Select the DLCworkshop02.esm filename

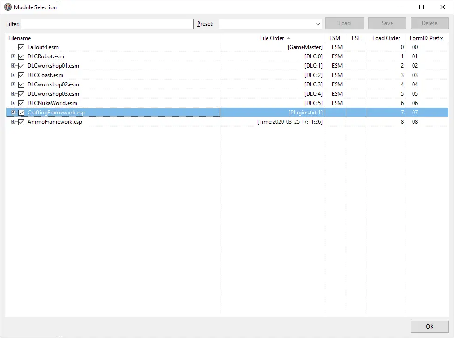coord(53,84)
